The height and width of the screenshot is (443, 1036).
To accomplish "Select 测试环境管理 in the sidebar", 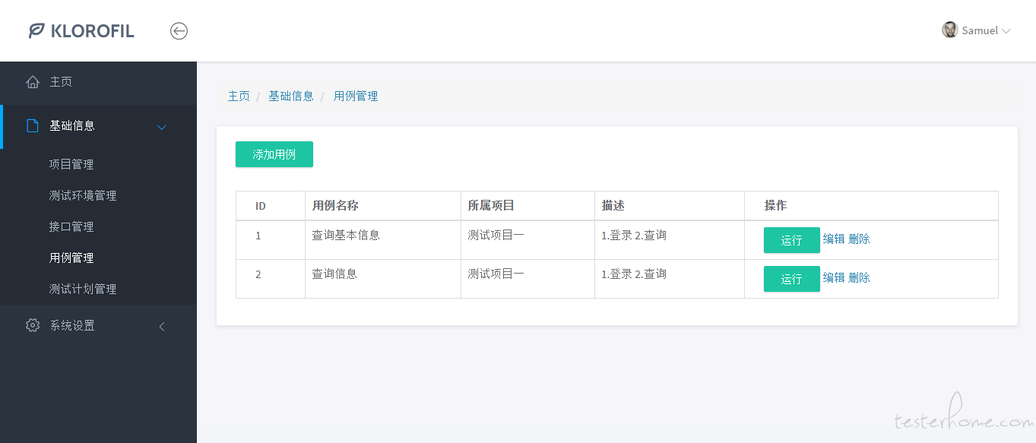I will click(83, 195).
